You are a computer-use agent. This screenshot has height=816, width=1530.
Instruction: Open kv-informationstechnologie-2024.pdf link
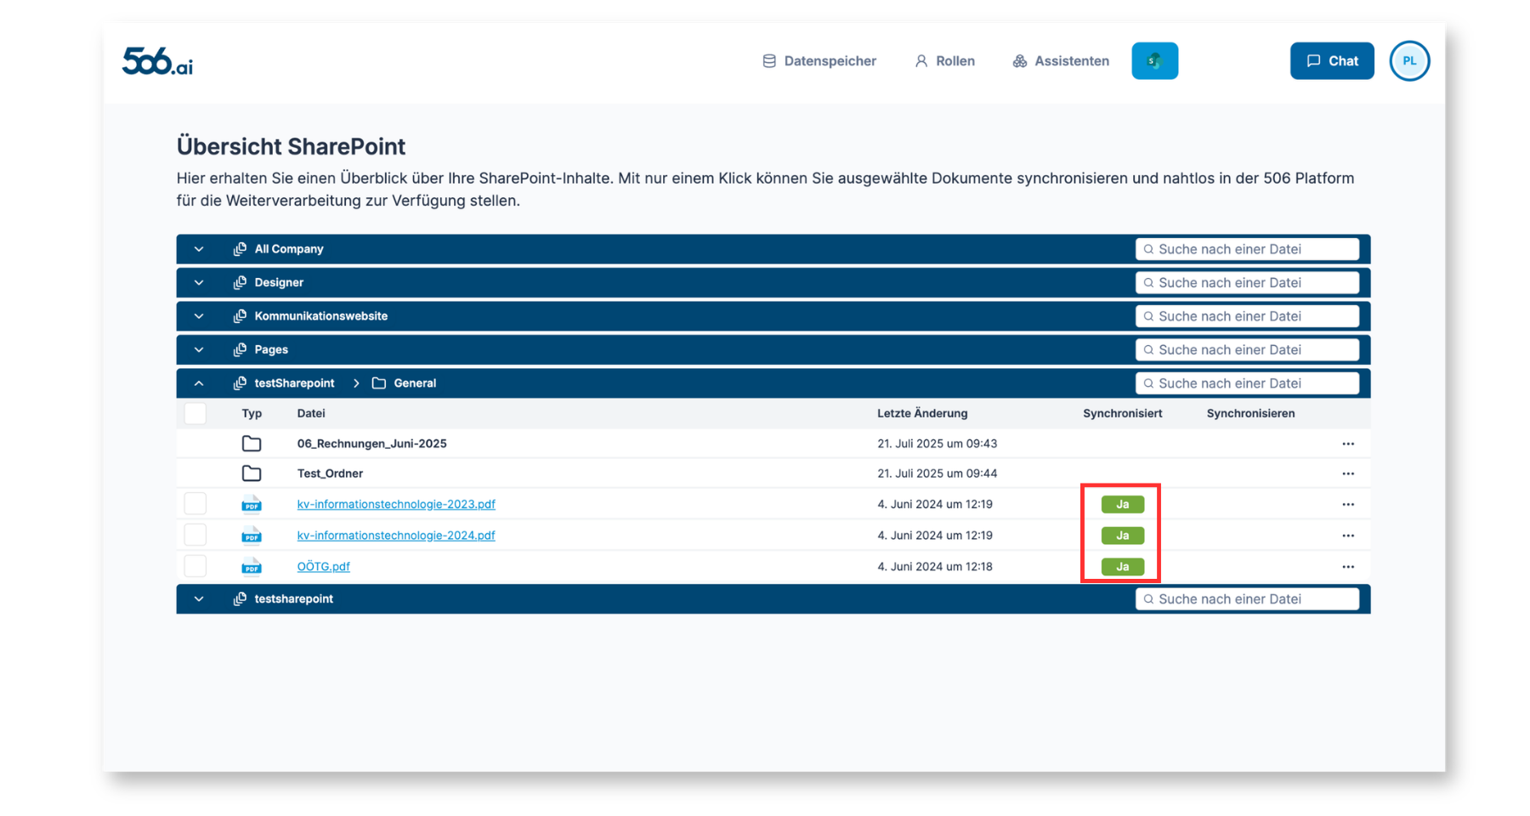(x=396, y=535)
